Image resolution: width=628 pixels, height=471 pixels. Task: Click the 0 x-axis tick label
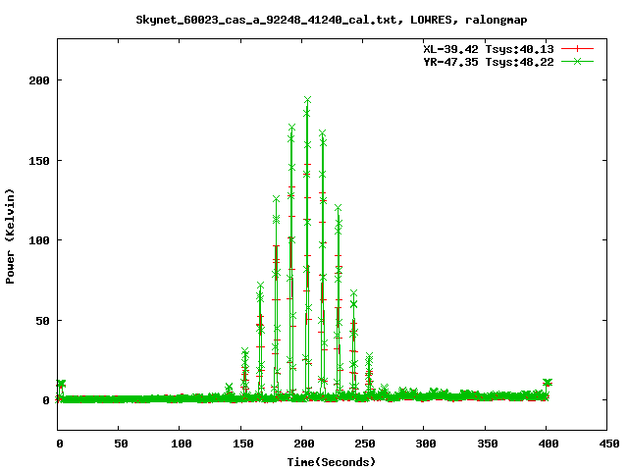[60, 444]
